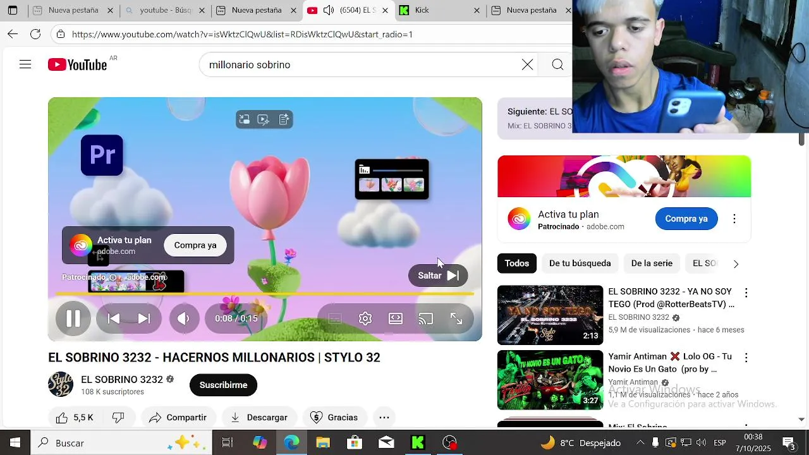
Task: Open the Windows Start menu
Action: tap(15, 443)
